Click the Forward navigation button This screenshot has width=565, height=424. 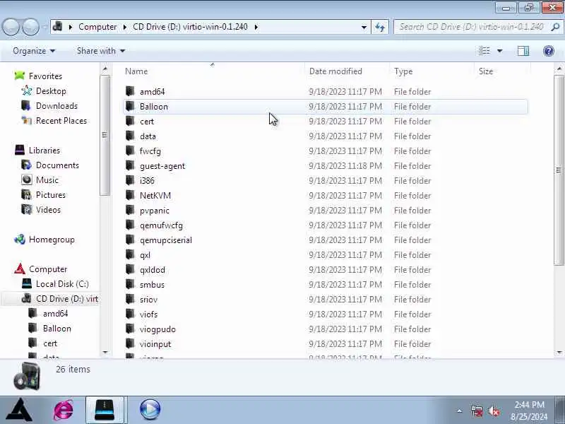pyautogui.click(x=30, y=27)
